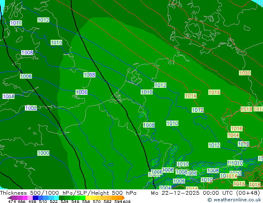
Task: Click the 534 value on the color legend
Action: 64,202
